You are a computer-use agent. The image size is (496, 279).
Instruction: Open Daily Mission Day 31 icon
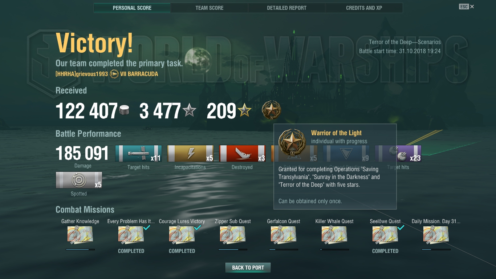click(x=436, y=235)
